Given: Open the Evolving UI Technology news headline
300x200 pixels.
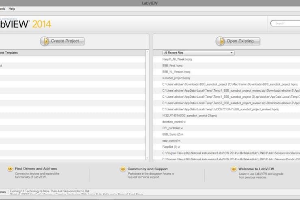Looking at the screenshot, I should 49,191.
